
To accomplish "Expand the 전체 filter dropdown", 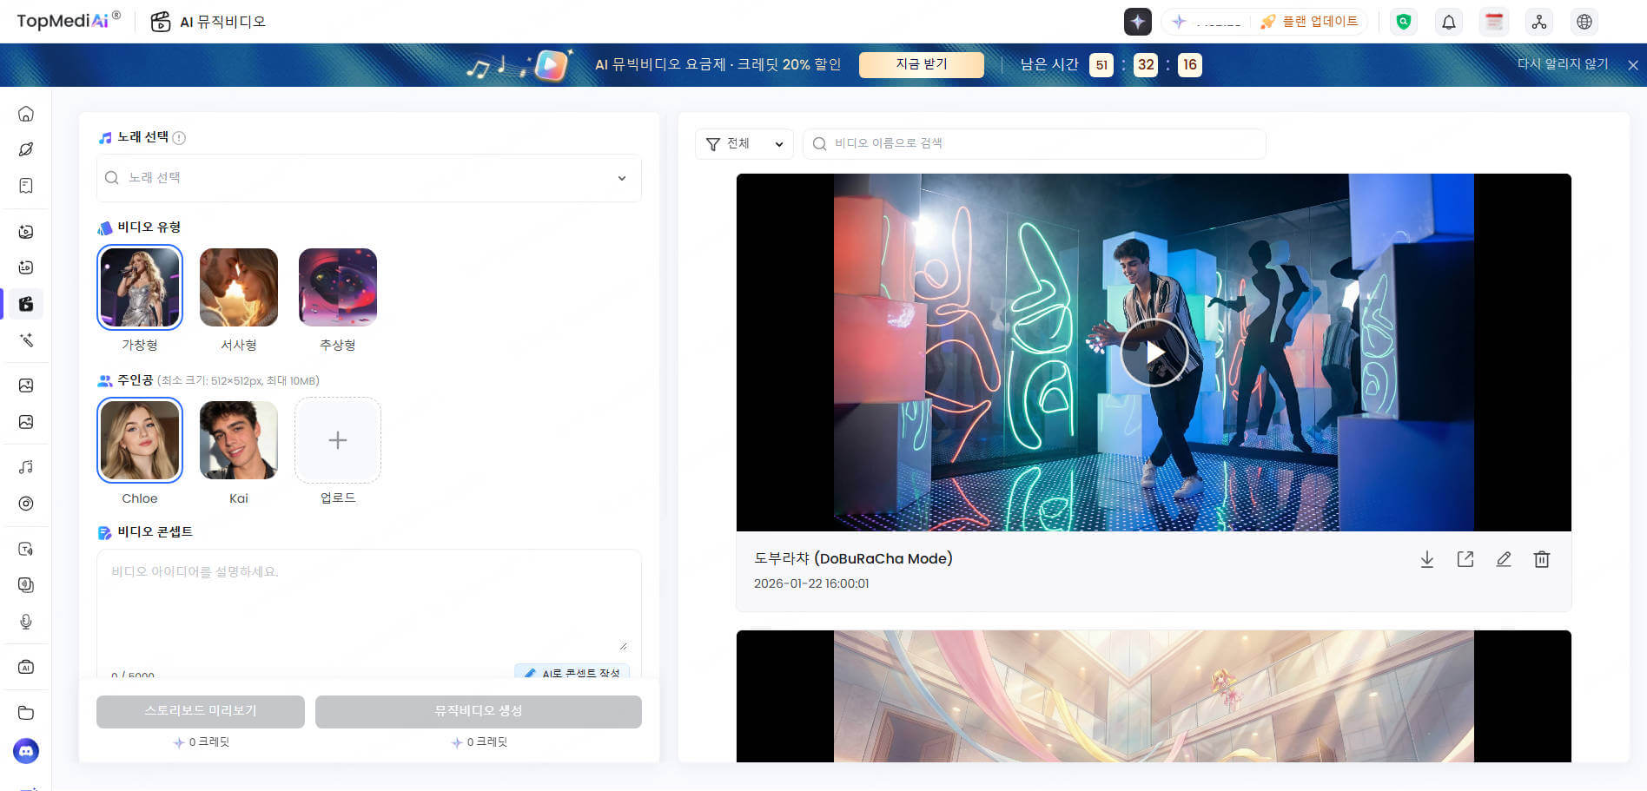I will (x=744, y=144).
